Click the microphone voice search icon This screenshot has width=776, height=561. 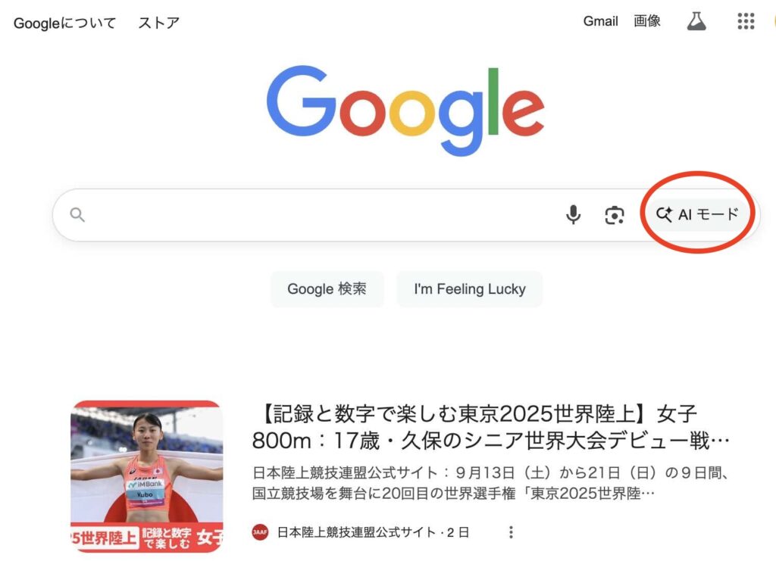(573, 214)
